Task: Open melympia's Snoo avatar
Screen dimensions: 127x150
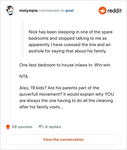Action: point(10,10)
